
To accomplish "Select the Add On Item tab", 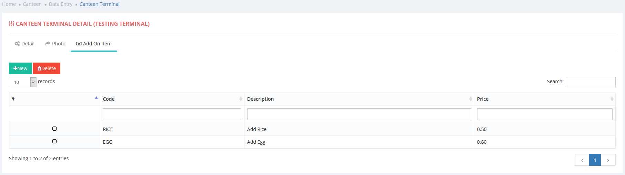I will pyautogui.click(x=94, y=44).
